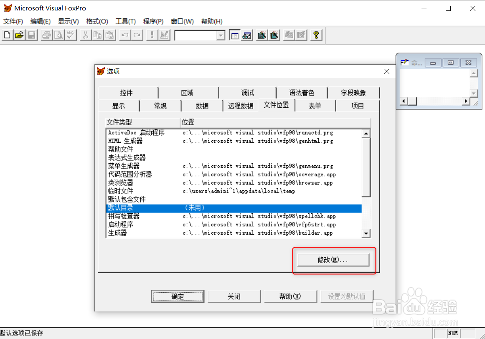Image resolution: width=485 pixels, height=339 pixels.
Task: Click the Run exclamation mark icon
Action: [x=152, y=35]
